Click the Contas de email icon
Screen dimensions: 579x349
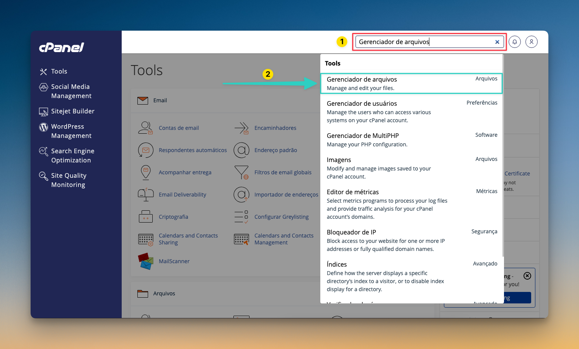[145, 128]
